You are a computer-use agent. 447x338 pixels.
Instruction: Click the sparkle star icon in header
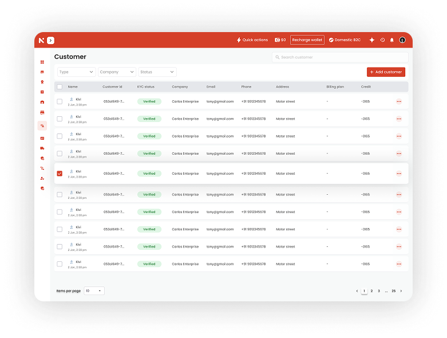click(x=372, y=40)
